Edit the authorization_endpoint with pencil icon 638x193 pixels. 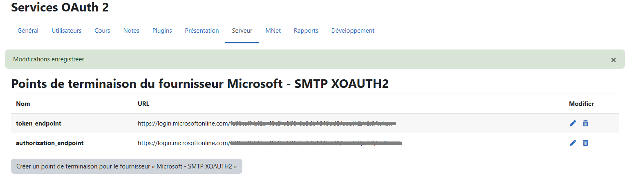point(573,143)
